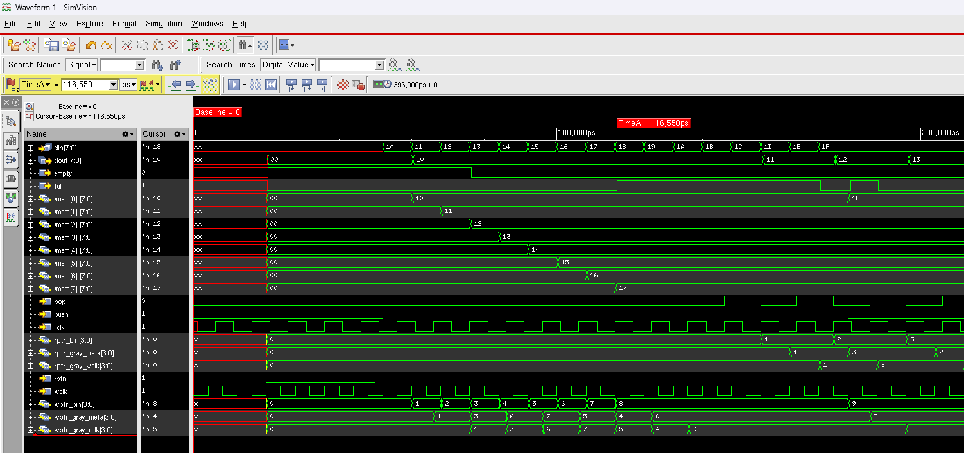964x453 pixels.
Task: Select the empty signal row
Action: [81, 173]
